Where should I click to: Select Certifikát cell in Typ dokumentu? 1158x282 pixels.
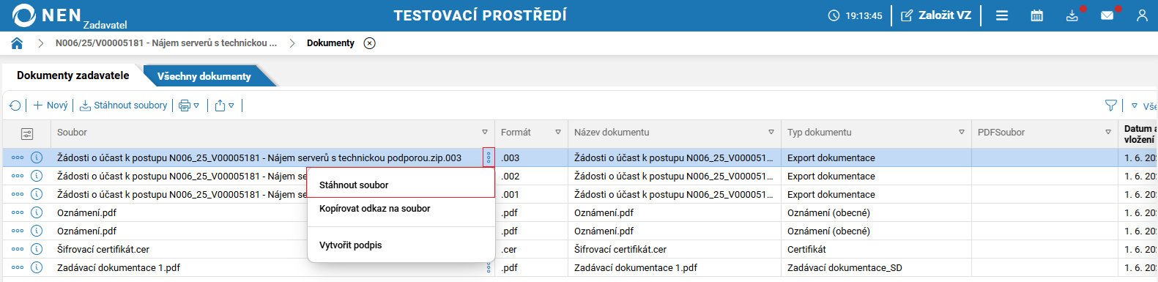point(876,249)
